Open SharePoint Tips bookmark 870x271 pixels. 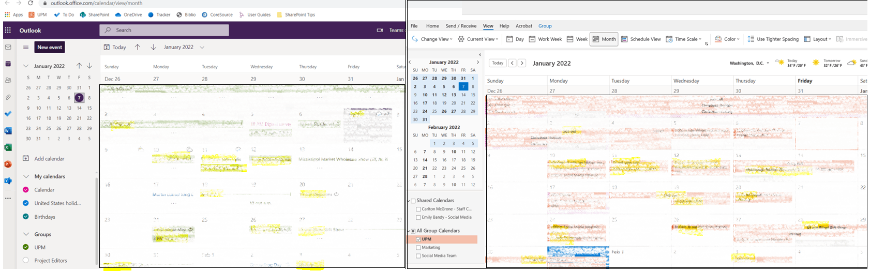[x=296, y=14]
